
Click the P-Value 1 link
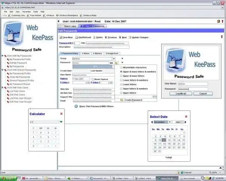tap(65, 83)
